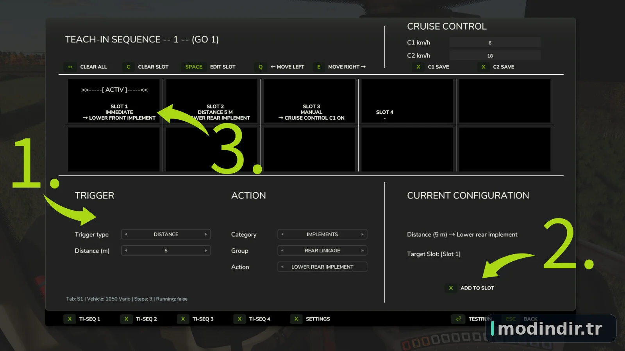
Task: Click the "C1 km/h" label
Action: coord(419,43)
